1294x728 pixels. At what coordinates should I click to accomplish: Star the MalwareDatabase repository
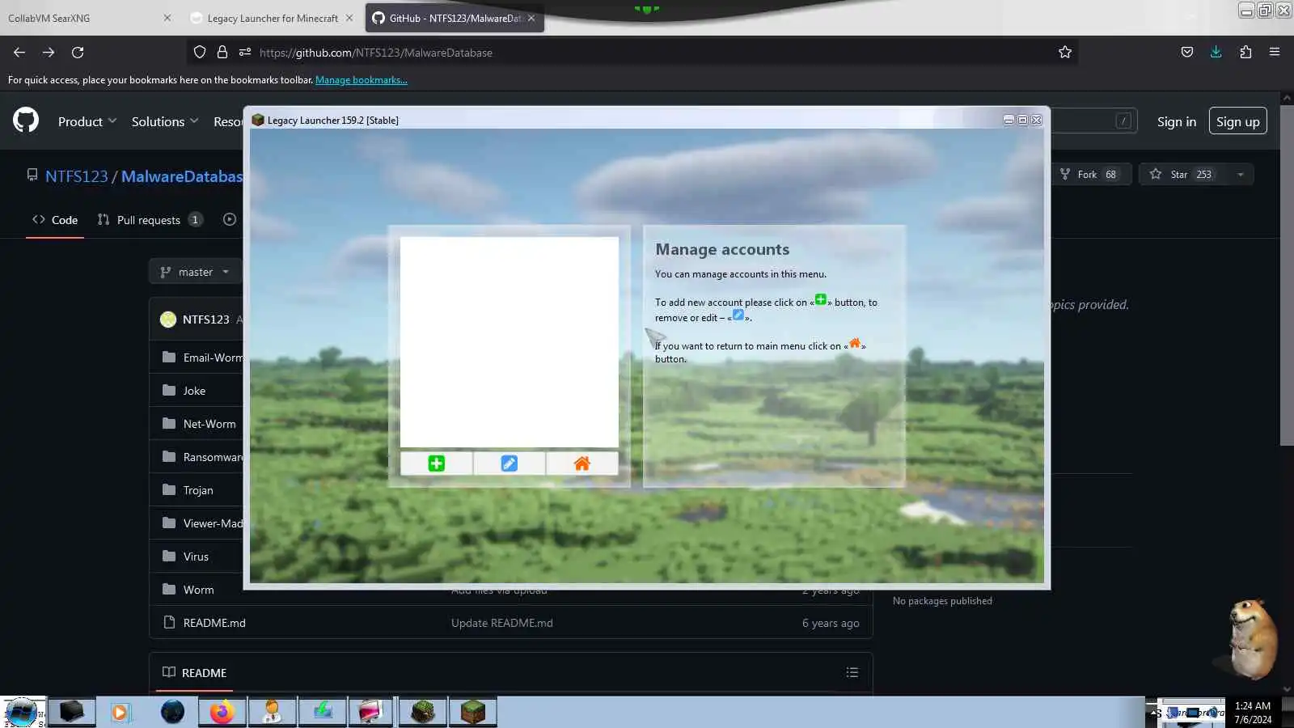click(1181, 174)
